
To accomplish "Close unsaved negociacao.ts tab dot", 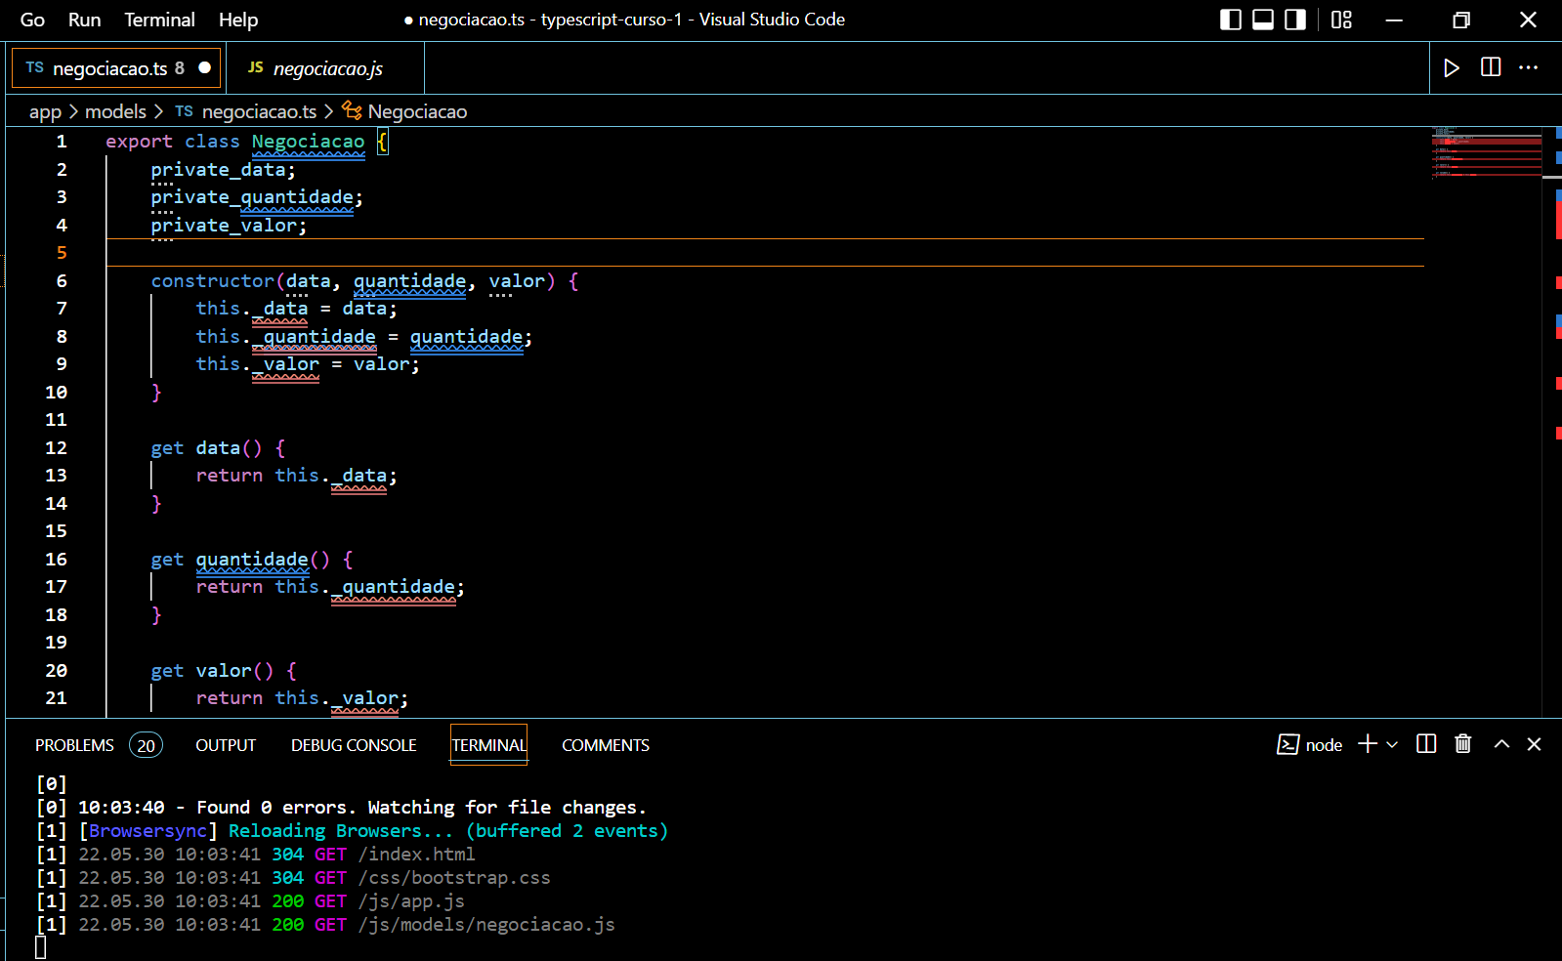I will (205, 67).
